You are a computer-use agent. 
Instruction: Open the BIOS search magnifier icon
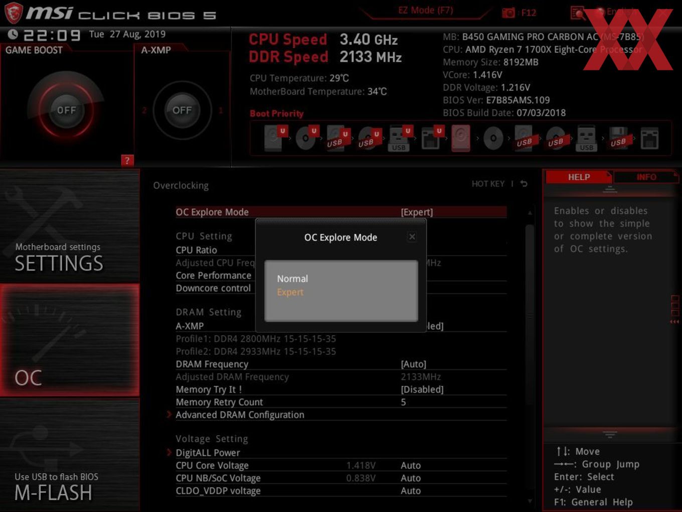click(x=578, y=13)
